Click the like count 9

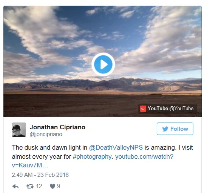click(59, 186)
